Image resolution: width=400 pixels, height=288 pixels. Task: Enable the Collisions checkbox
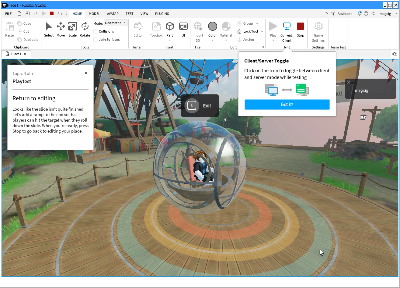96,31
